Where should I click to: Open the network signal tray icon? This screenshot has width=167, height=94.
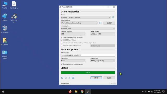(x=152, y=92)
